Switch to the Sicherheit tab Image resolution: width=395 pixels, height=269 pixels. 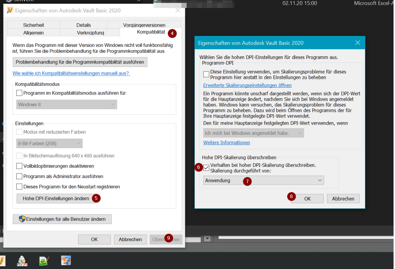click(x=33, y=25)
